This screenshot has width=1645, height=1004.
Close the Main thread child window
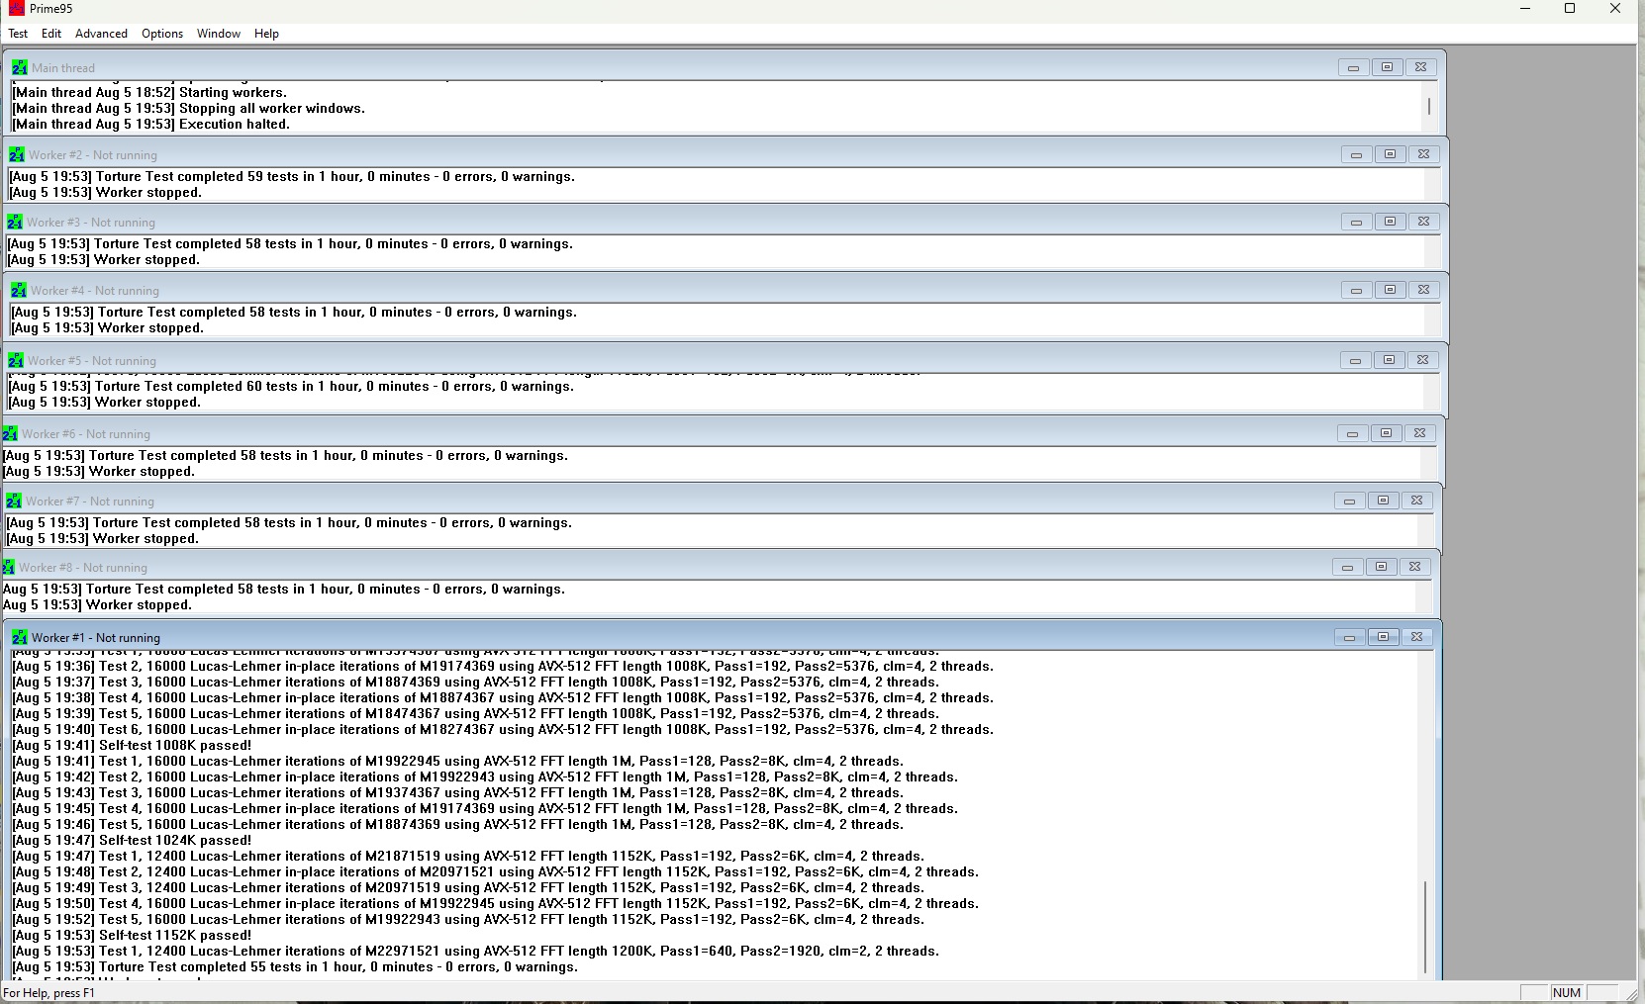(x=1420, y=67)
